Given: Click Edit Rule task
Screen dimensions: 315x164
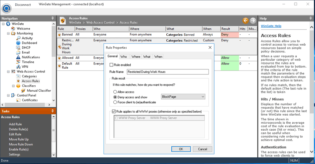Looking at the screenshot, I should (15, 134).
